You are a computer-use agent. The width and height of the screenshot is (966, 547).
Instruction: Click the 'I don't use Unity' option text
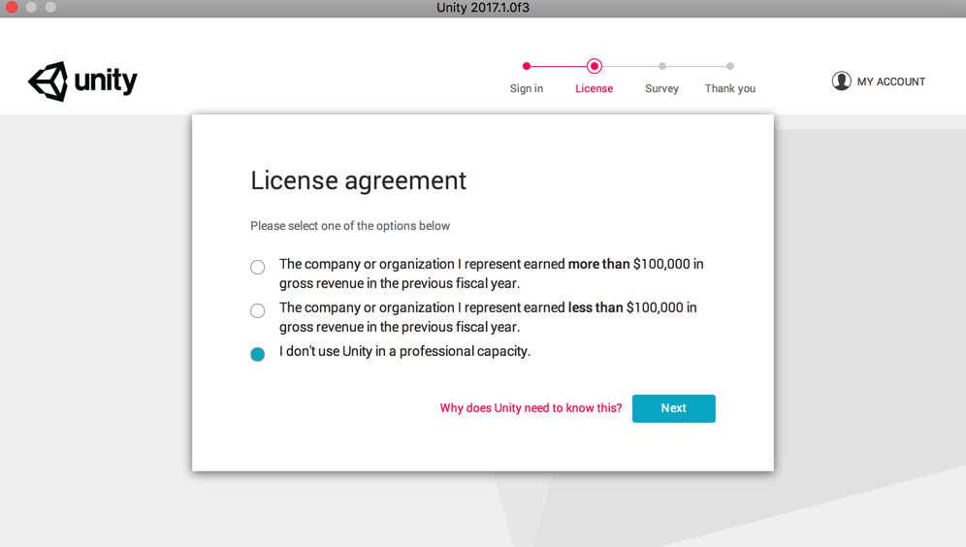(x=404, y=351)
